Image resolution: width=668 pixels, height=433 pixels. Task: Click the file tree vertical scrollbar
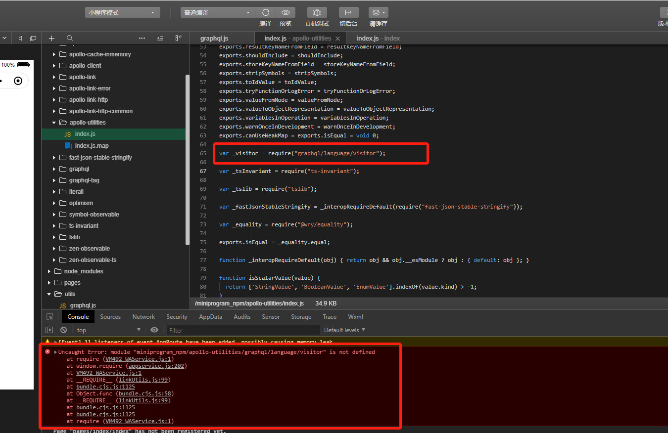click(x=188, y=158)
